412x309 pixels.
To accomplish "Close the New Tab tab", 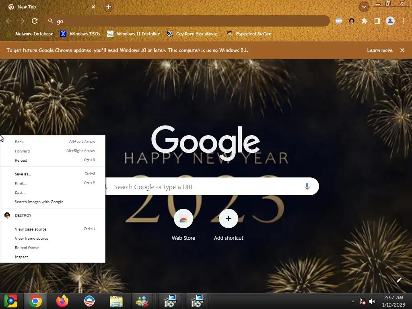I will (x=93, y=7).
